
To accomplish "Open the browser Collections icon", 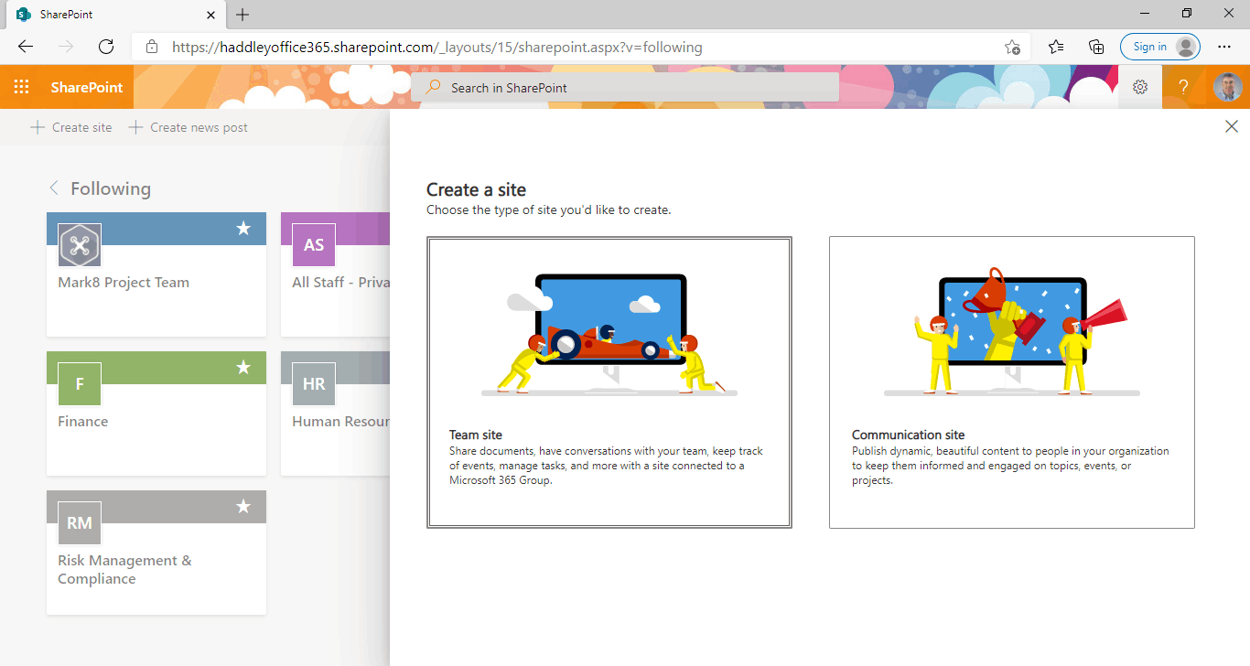I will (1095, 47).
